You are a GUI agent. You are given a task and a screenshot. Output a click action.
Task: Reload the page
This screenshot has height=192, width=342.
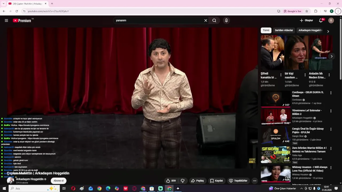coord(17,11)
